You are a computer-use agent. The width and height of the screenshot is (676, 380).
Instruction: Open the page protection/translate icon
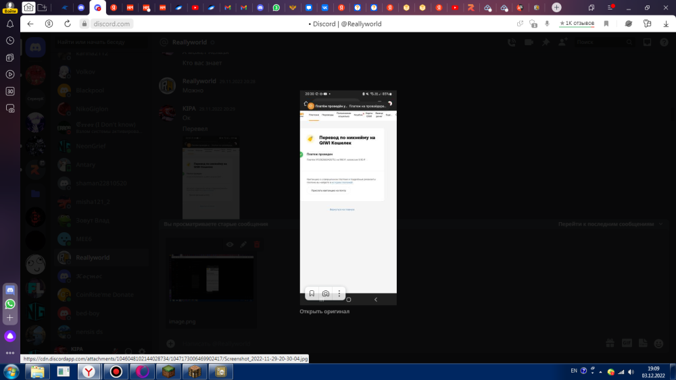click(x=533, y=24)
